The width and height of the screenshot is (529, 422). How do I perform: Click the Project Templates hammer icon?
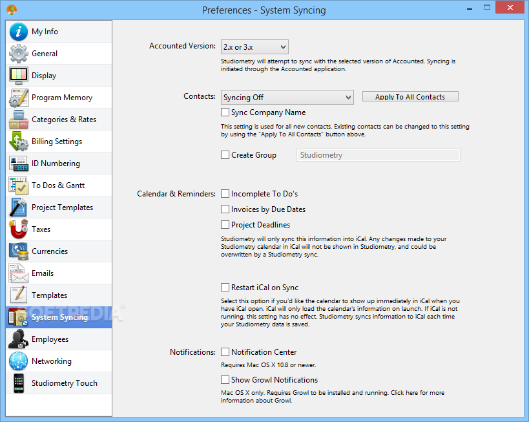[19, 207]
